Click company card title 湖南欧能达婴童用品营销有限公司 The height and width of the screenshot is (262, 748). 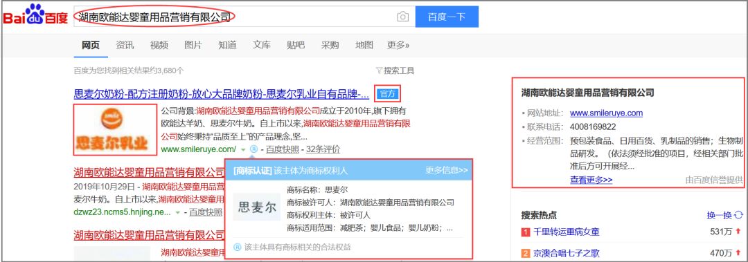(588, 93)
